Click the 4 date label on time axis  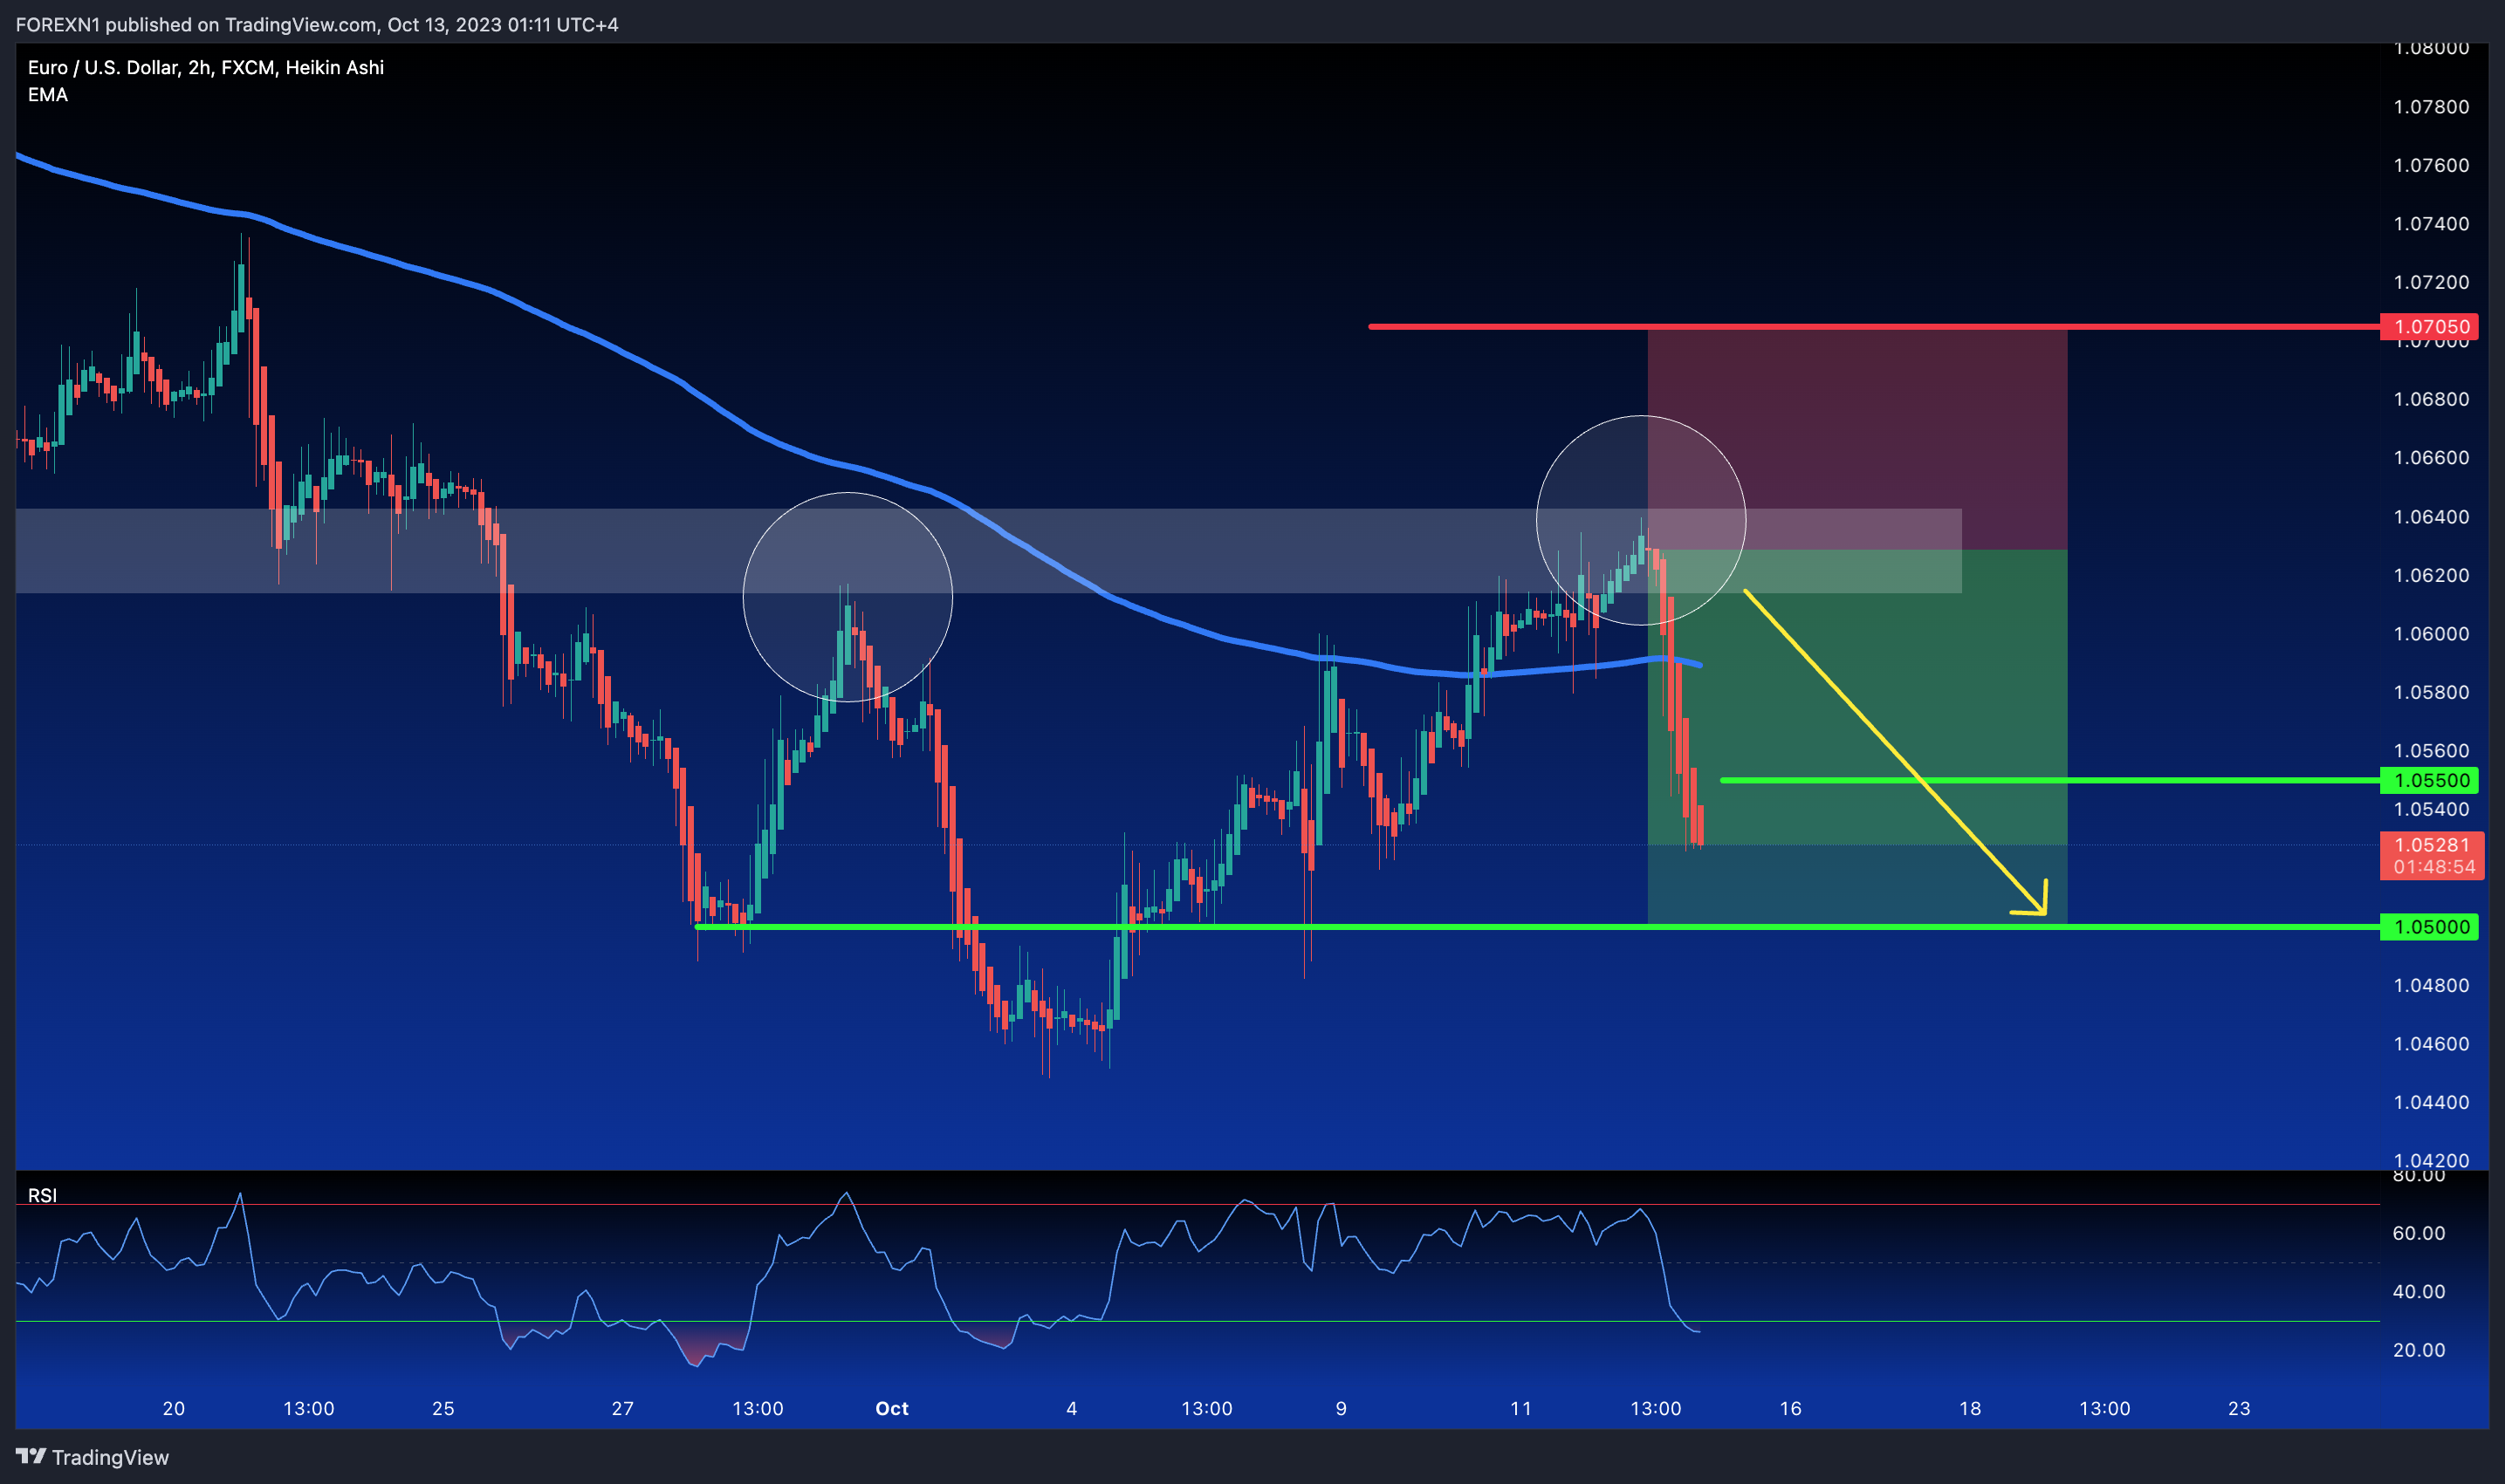(1072, 1408)
